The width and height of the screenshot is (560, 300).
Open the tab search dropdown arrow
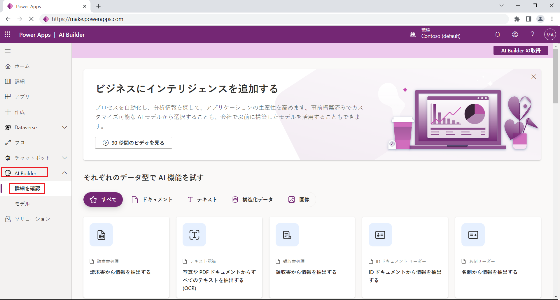tap(501, 6)
